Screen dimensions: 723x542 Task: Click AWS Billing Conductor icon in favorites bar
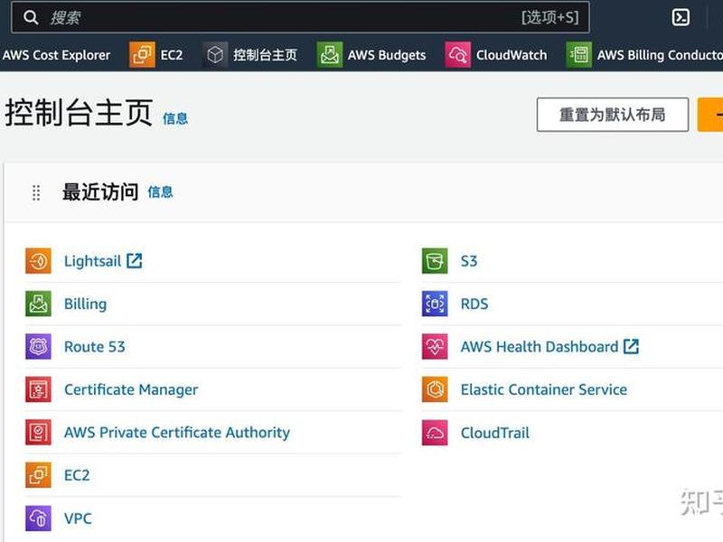tap(579, 55)
